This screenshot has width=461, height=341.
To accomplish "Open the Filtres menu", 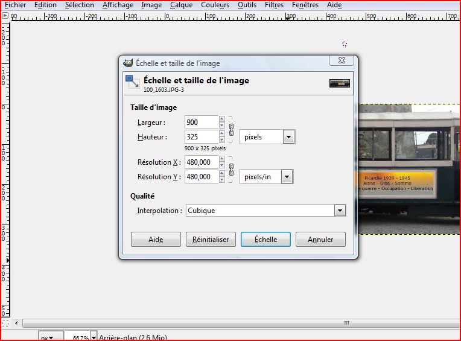I will pos(274,5).
